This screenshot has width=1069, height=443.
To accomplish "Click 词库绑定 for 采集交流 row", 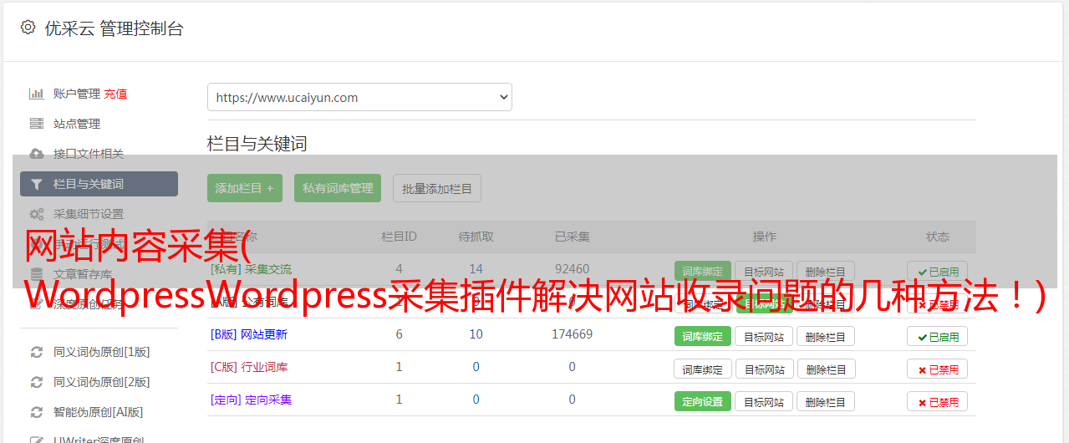I will pos(703,271).
